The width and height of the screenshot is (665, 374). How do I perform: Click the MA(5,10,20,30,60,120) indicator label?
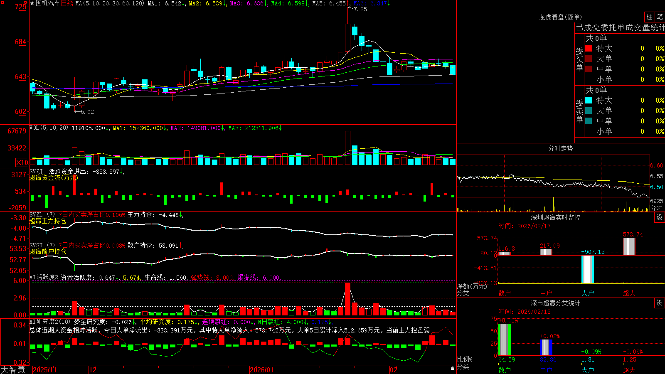(x=110, y=3)
